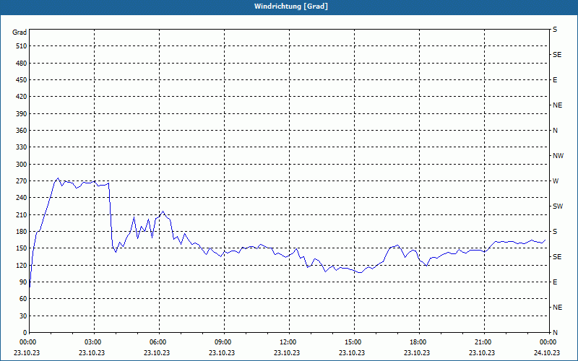Click the 390 y-axis value
Viewport: 578px width, 361px height.
coord(22,114)
